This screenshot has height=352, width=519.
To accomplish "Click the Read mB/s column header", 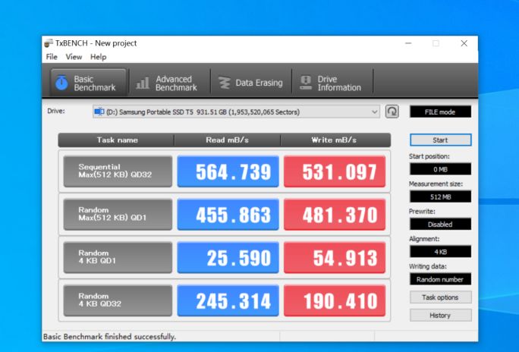I will point(228,140).
